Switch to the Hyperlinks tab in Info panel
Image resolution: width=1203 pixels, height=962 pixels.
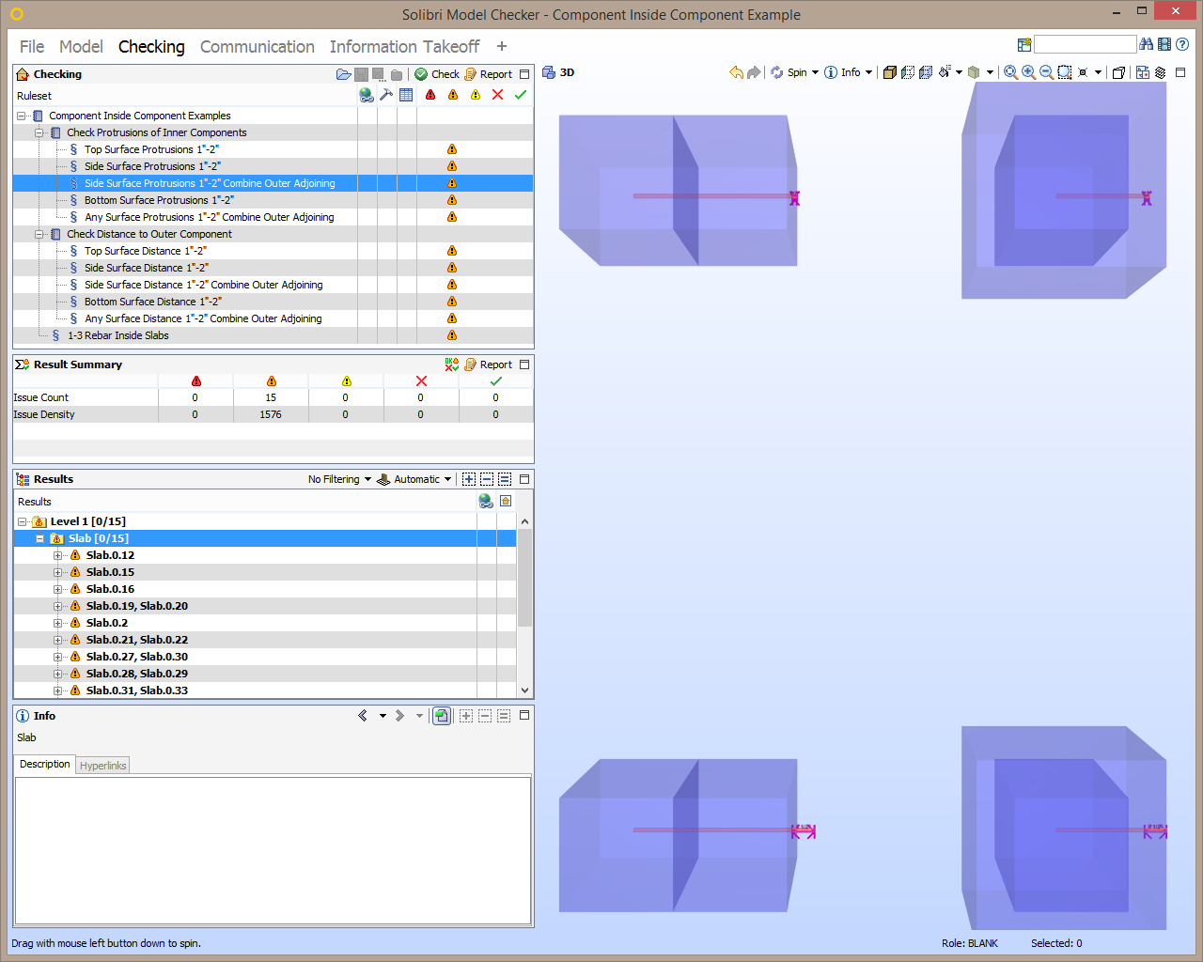pyautogui.click(x=102, y=766)
